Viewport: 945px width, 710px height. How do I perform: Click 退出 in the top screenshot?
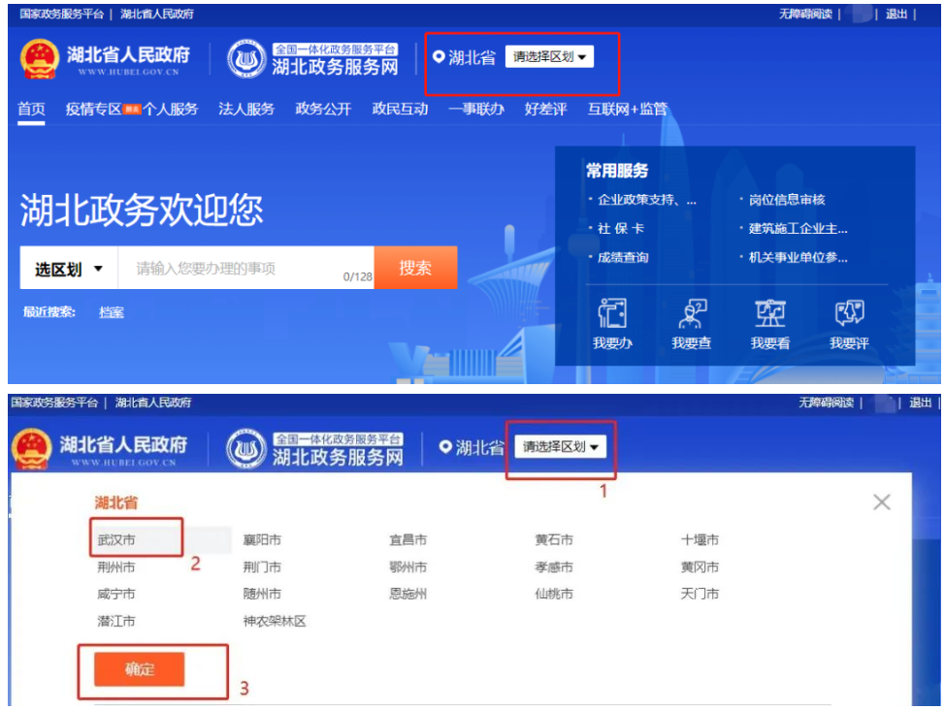[896, 14]
